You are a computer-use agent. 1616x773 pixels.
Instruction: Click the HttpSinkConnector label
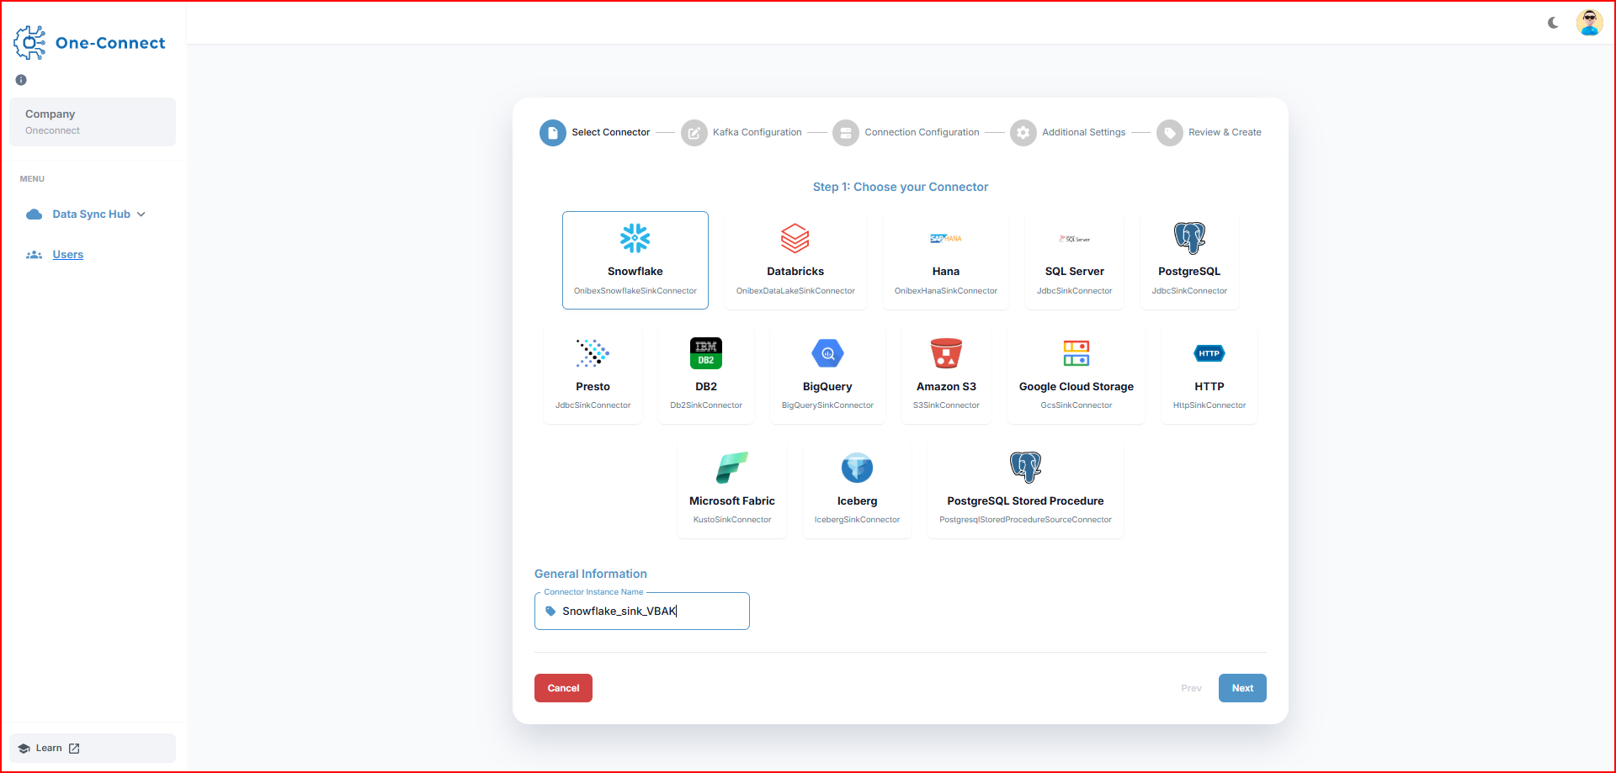tap(1209, 405)
